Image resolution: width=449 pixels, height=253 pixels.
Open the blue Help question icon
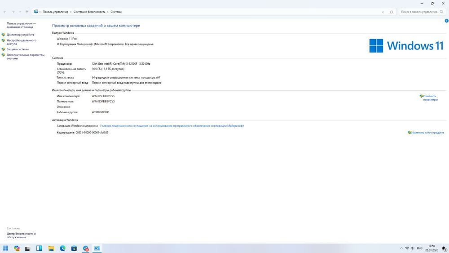446,21
